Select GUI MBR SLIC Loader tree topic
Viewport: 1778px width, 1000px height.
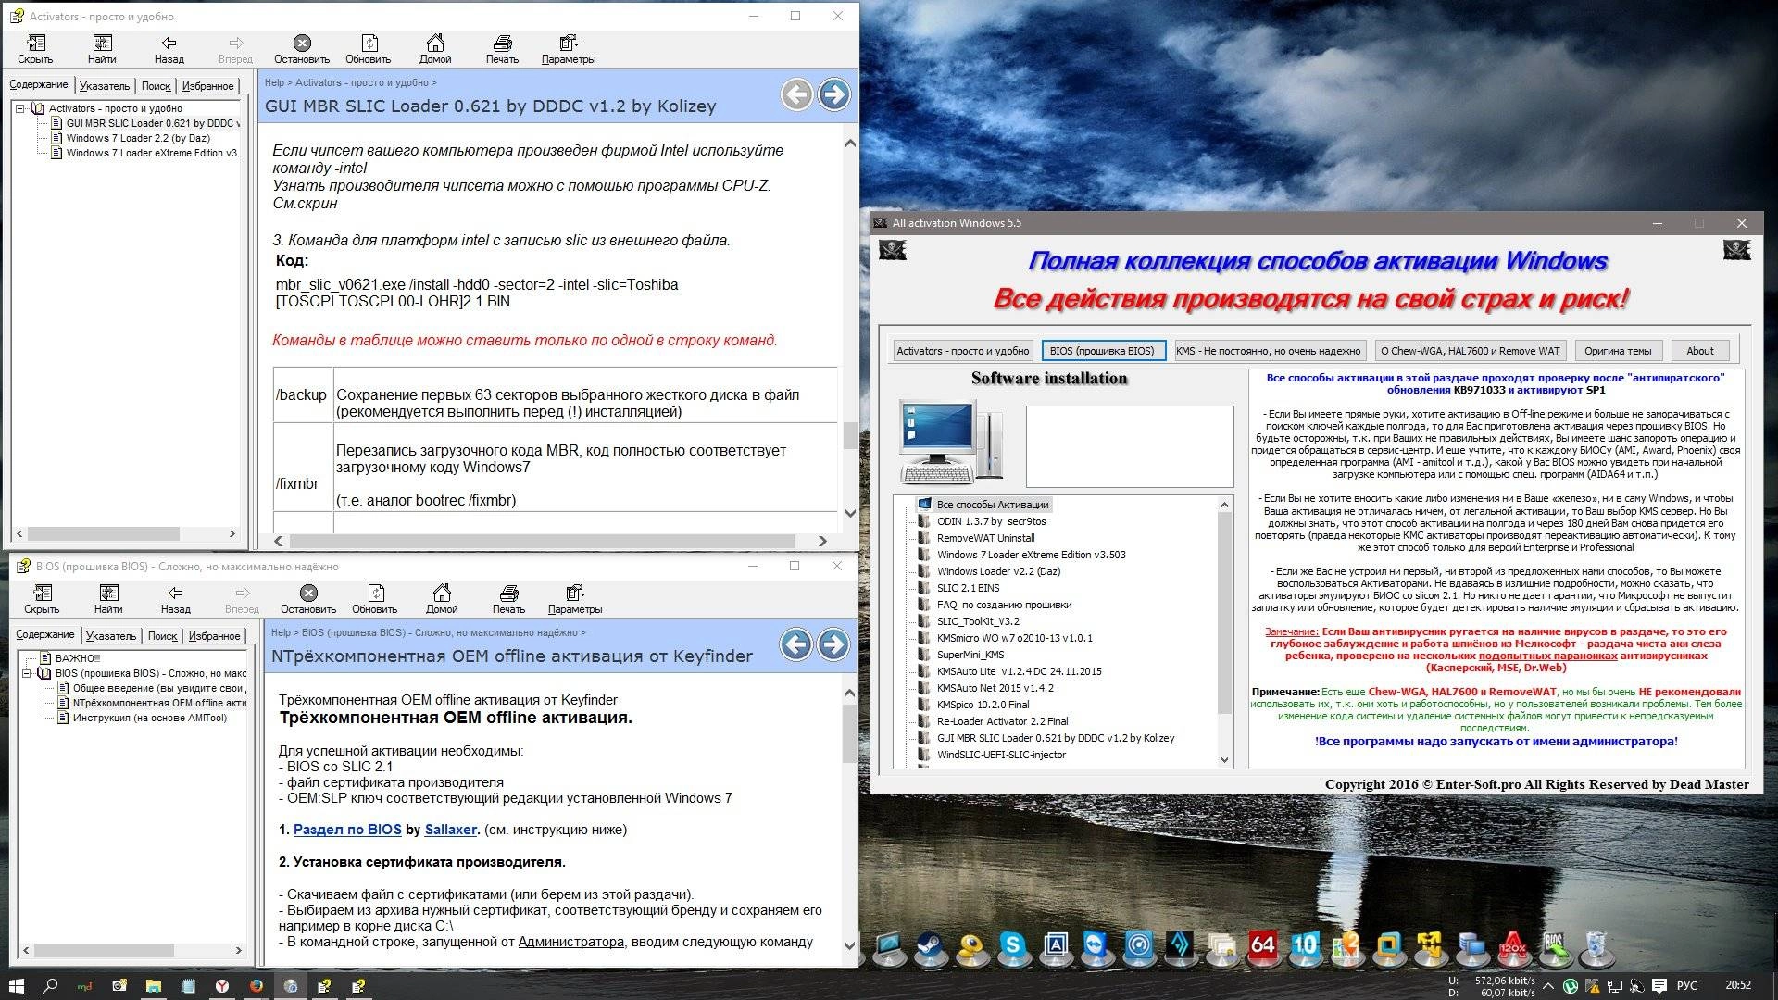151,123
